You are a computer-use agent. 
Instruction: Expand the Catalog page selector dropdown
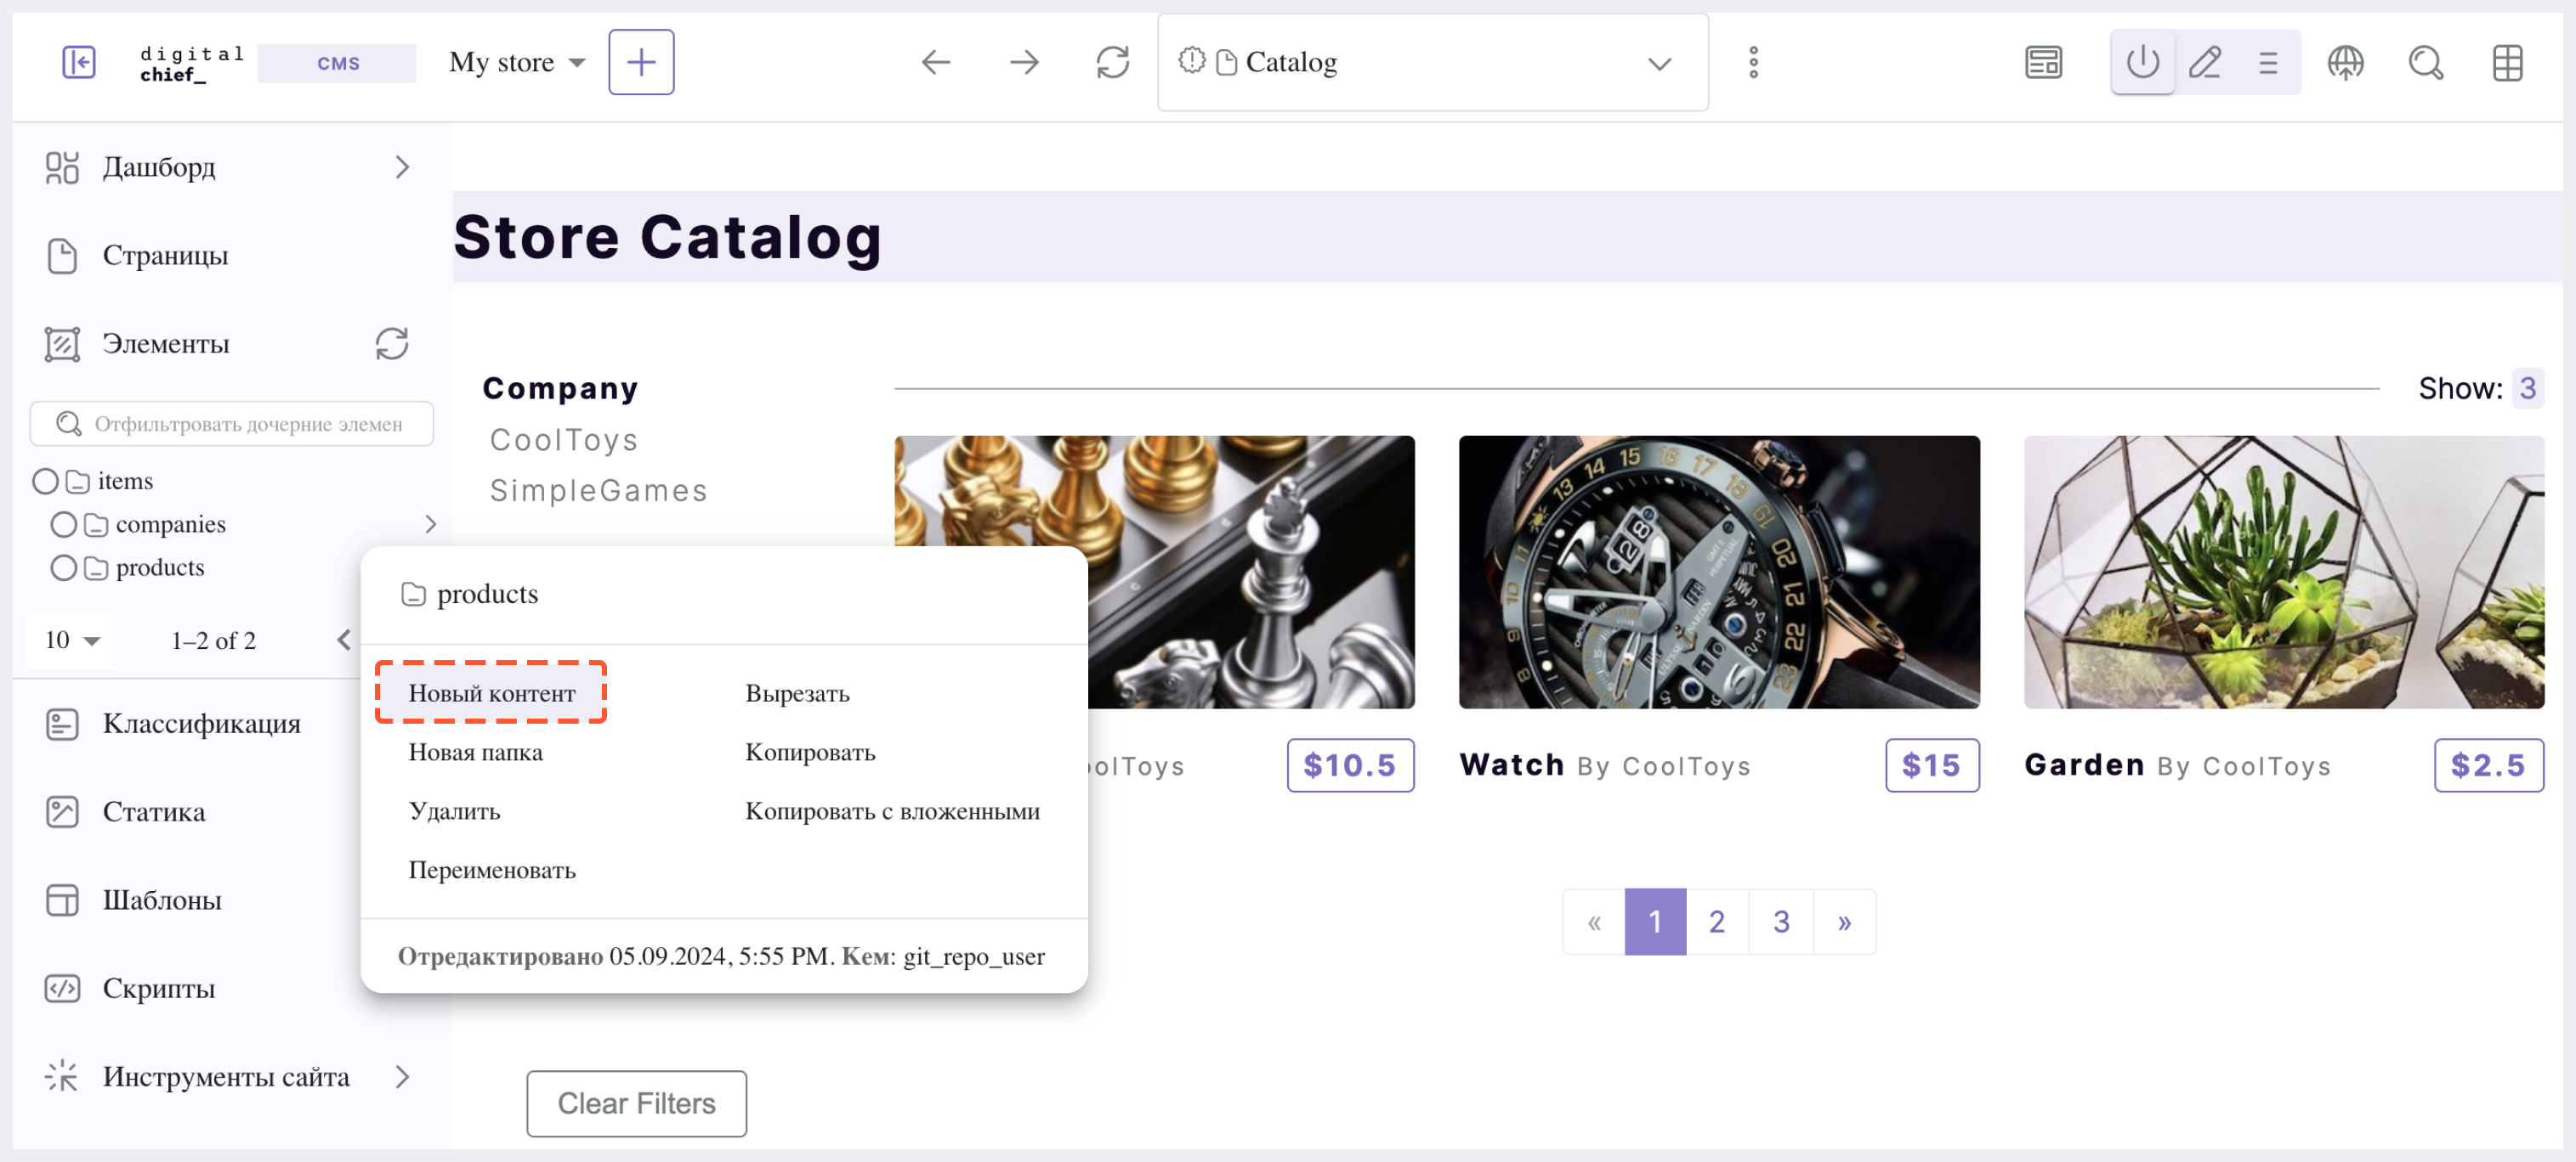coord(1659,64)
